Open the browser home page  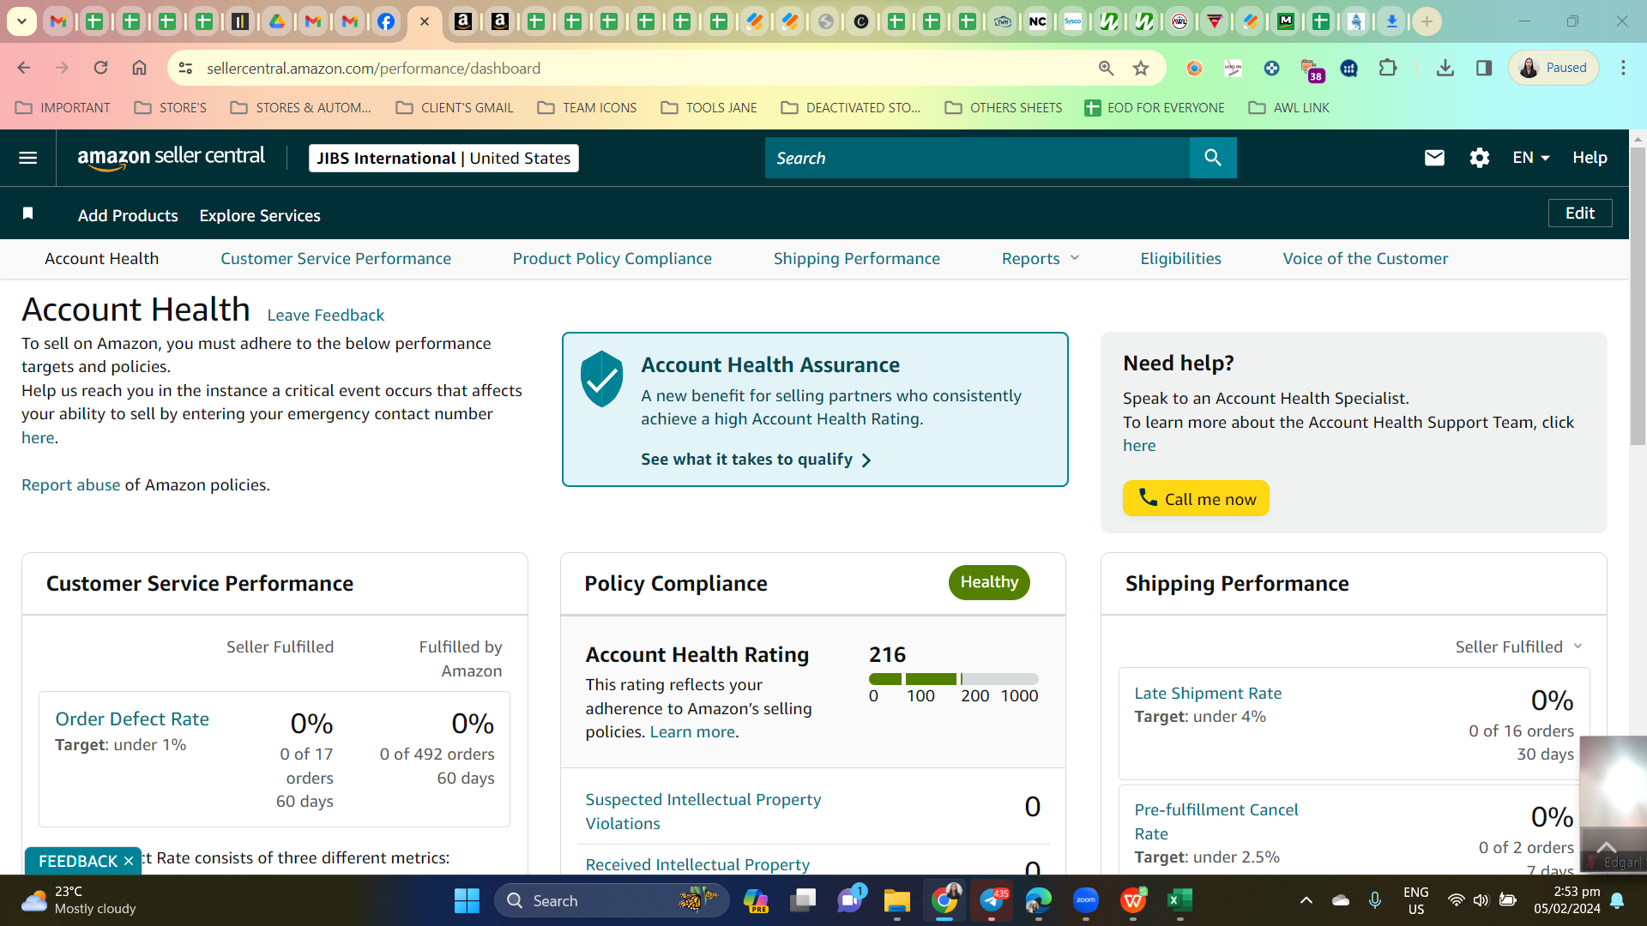[x=139, y=68]
